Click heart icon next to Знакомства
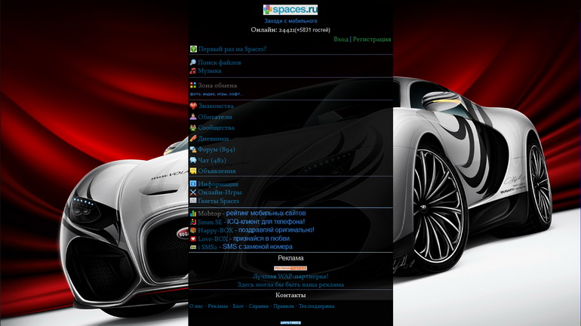 tap(193, 106)
